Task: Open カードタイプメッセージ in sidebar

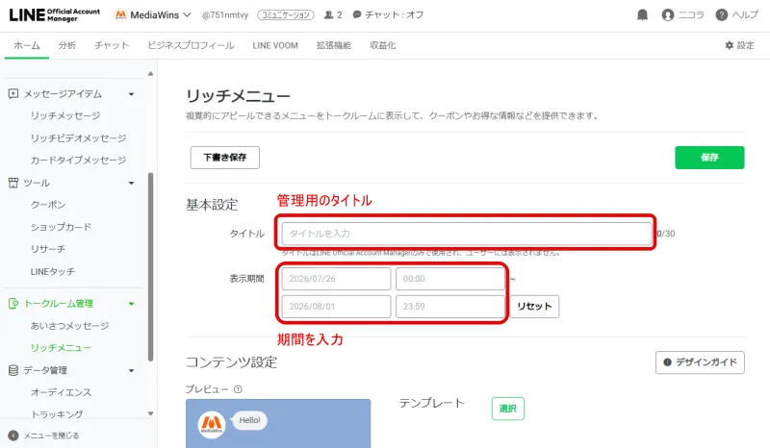Action: (79, 160)
